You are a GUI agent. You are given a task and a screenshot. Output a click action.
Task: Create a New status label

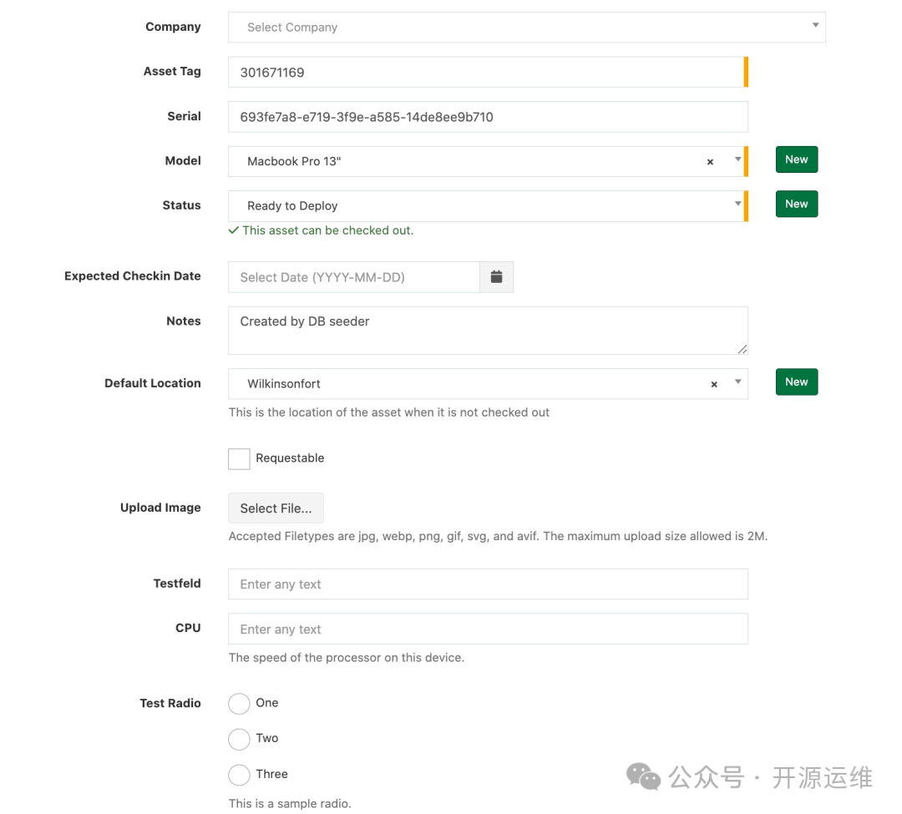pyautogui.click(x=797, y=204)
